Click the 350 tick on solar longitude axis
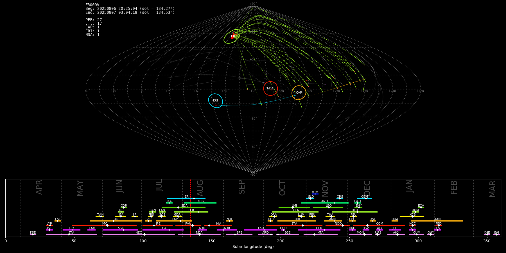Image resolution: width=506 pixels, height=253 pixels. pyautogui.click(x=487, y=241)
